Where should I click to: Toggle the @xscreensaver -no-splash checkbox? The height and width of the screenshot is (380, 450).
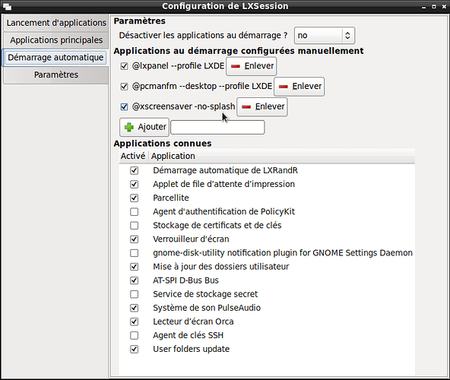click(124, 106)
